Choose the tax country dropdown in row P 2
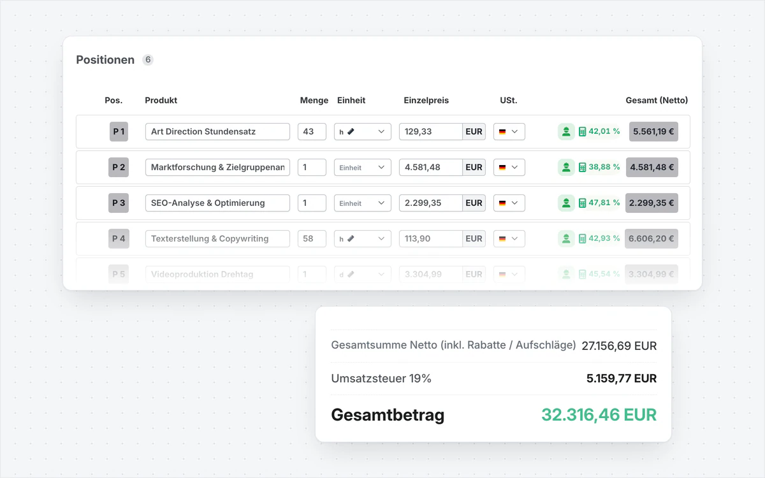 (509, 167)
